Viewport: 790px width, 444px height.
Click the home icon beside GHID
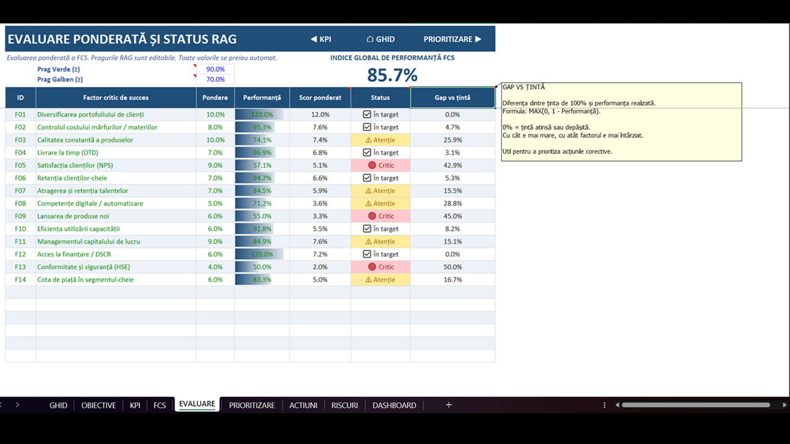pyautogui.click(x=370, y=39)
